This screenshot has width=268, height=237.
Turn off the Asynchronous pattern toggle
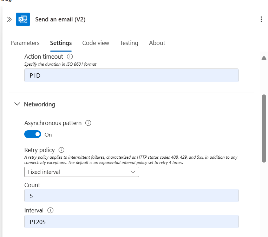pos(33,134)
